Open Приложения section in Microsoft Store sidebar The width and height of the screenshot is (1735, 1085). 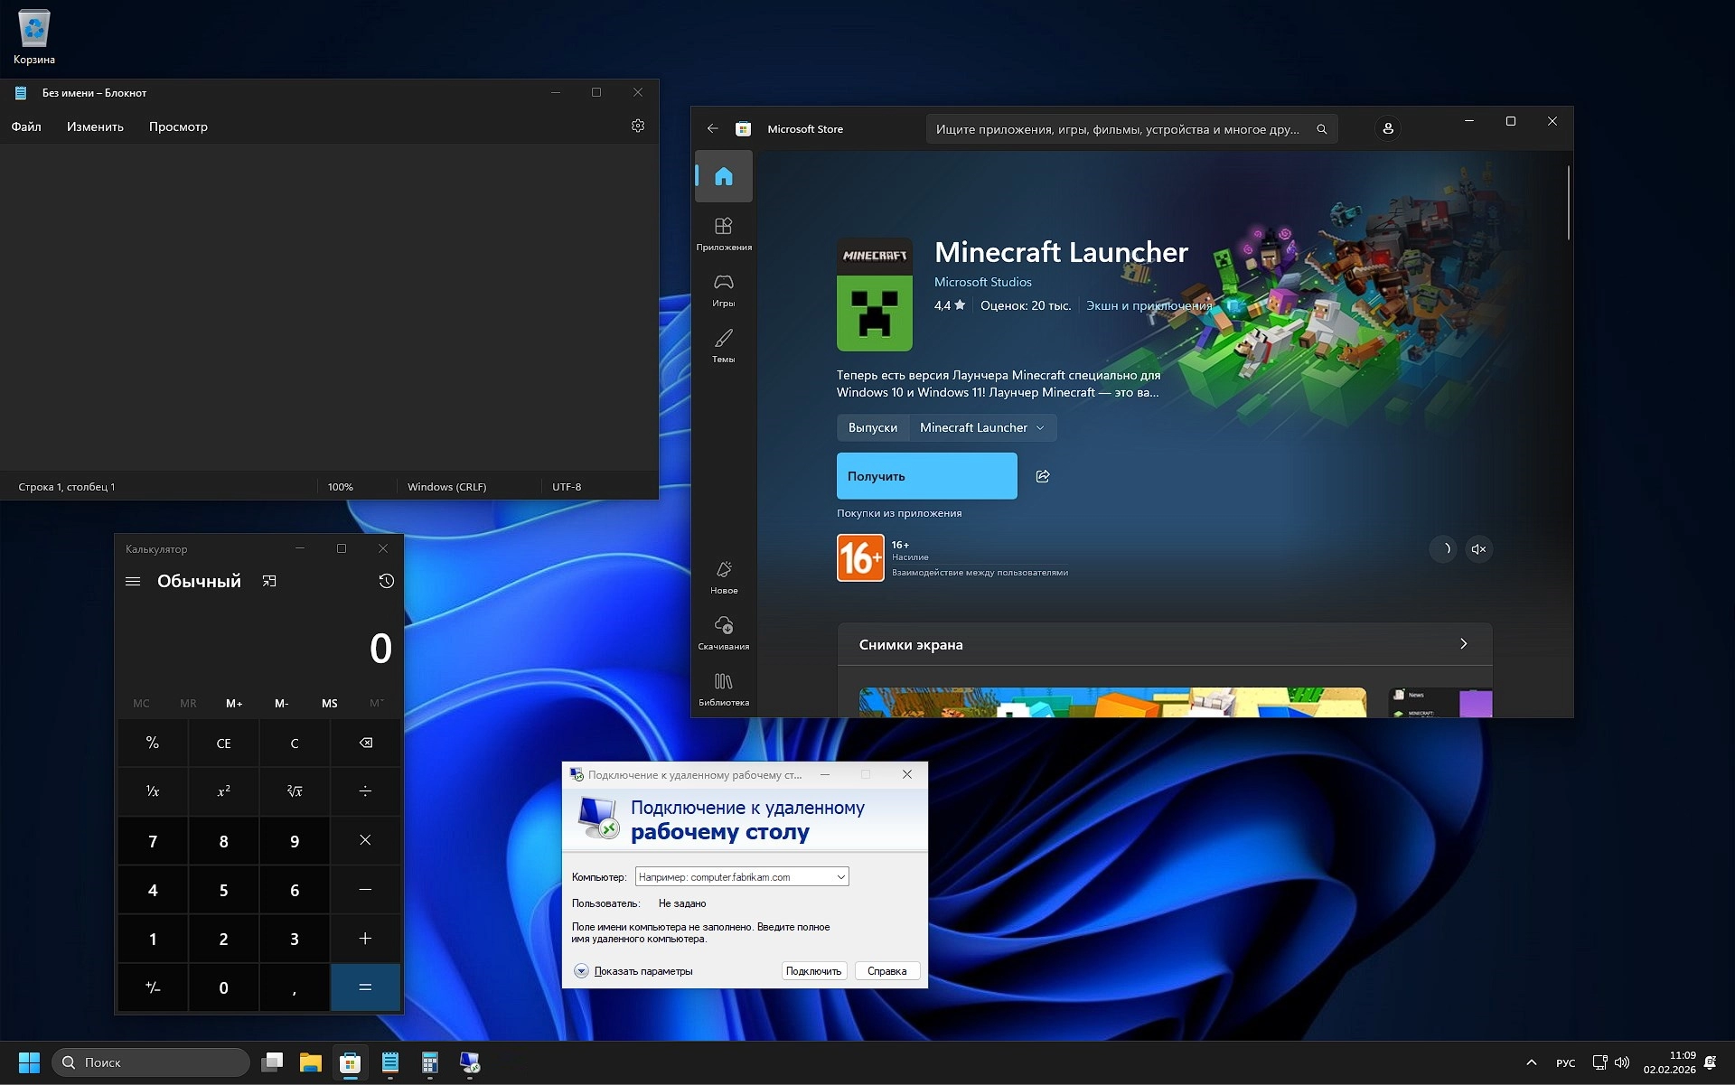[x=723, y=233]
